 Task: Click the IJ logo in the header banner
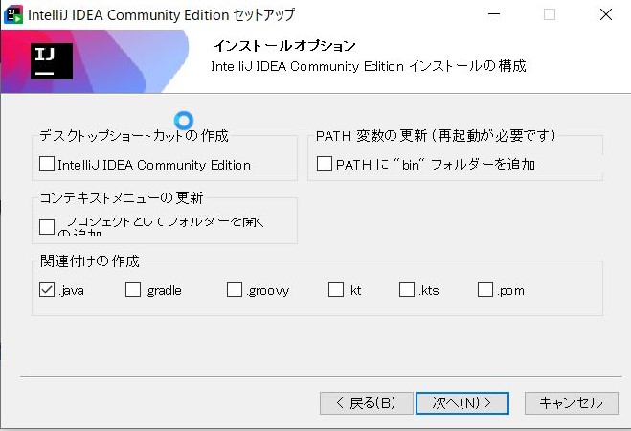tap(52, 61)
